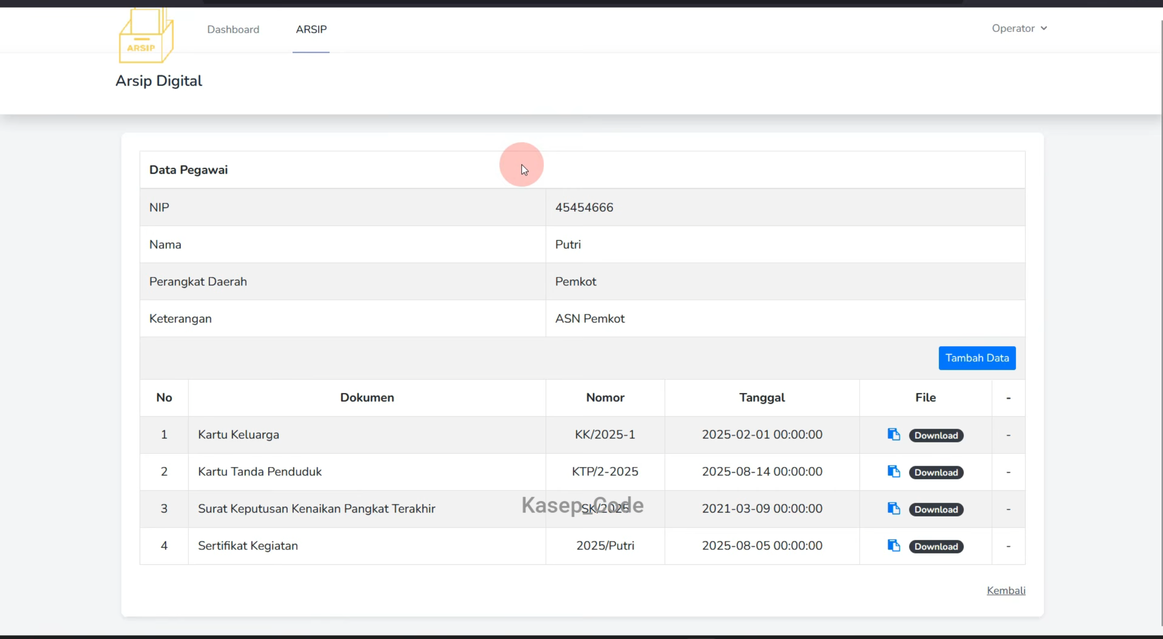Image resolution: width=1163 pixels, height=639 pixels.
Task: Click nomor KK/2025-1 cell
Action: tap(605, 434)
